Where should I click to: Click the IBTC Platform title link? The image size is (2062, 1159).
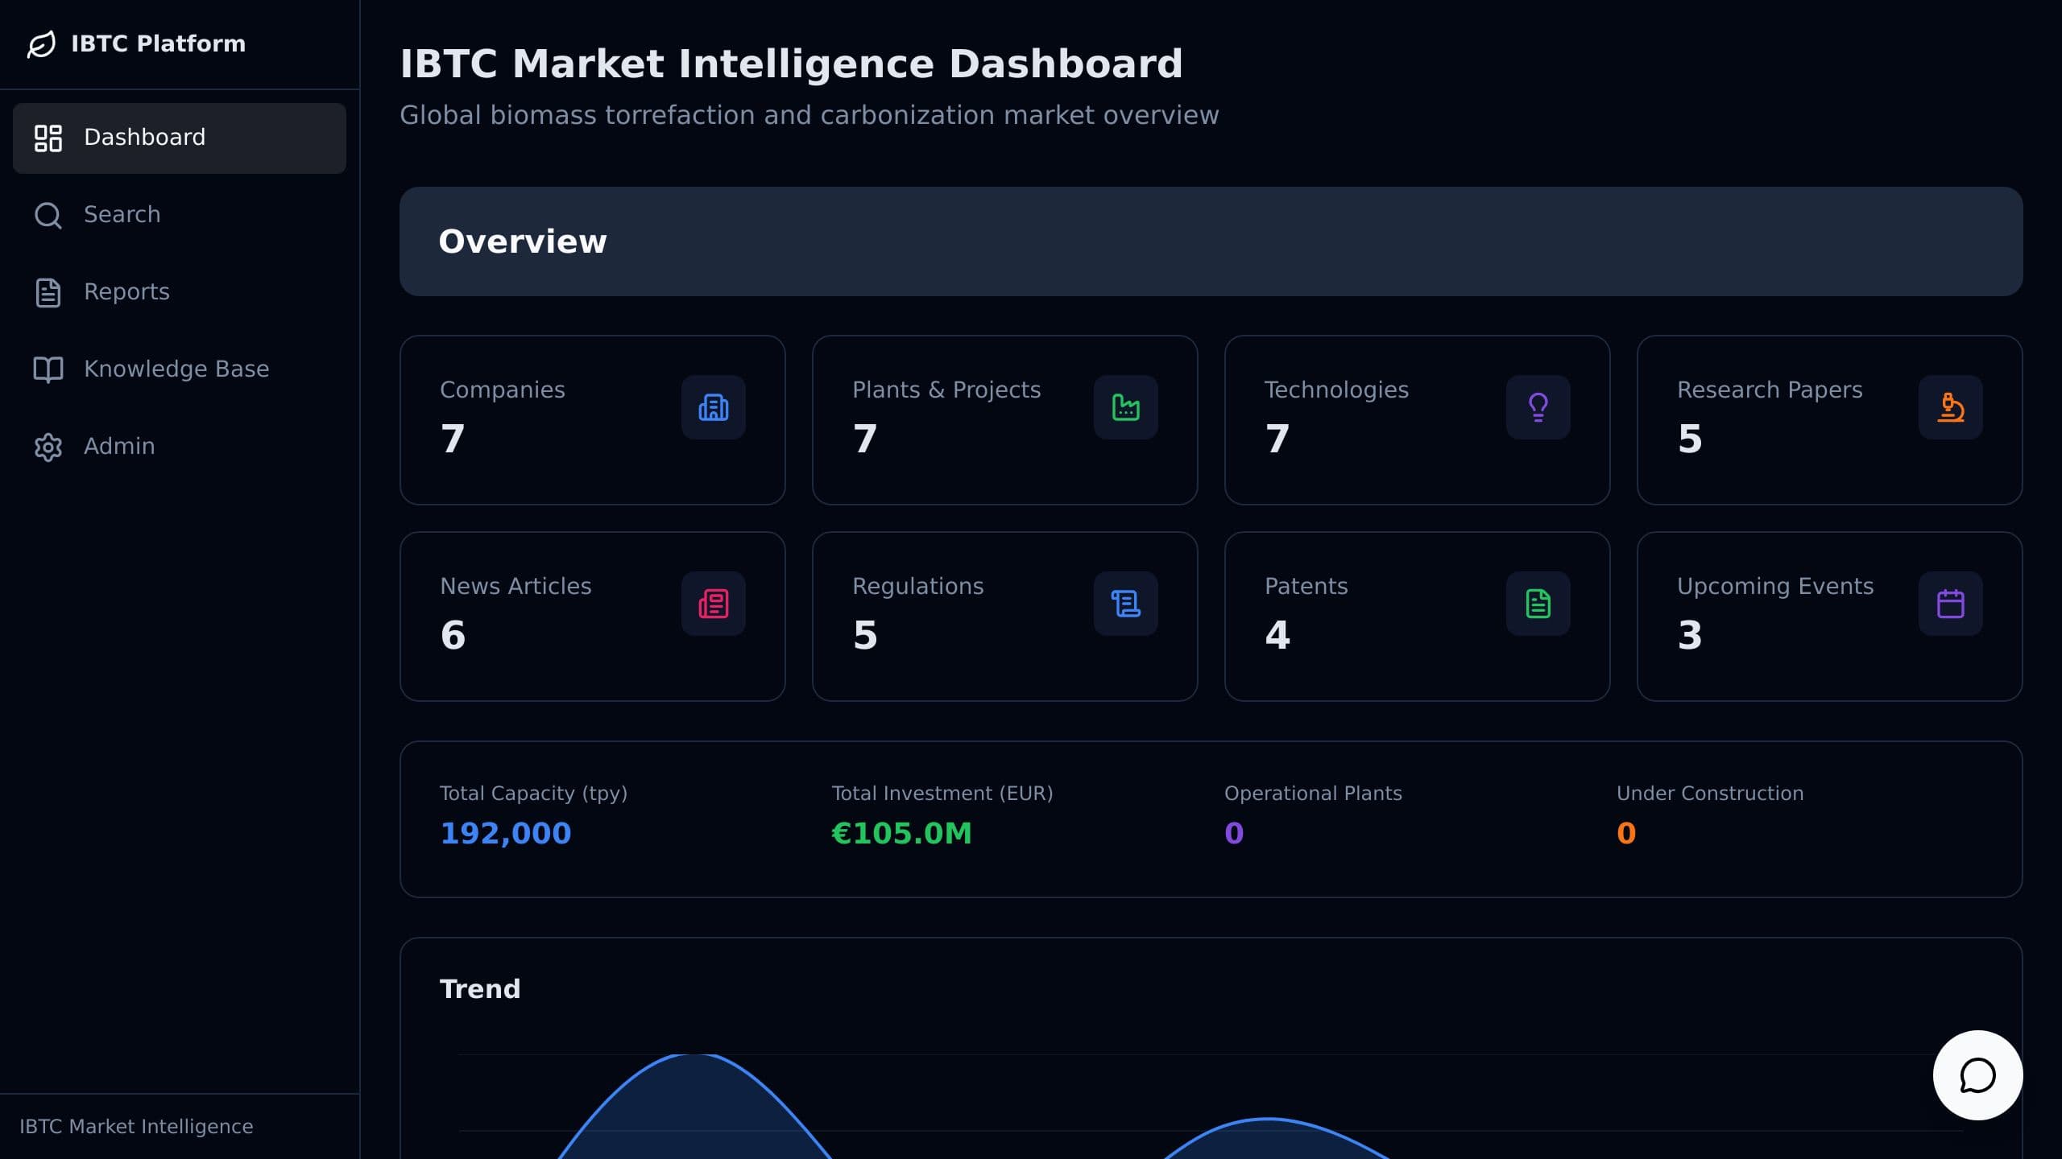tap(159, 43)
